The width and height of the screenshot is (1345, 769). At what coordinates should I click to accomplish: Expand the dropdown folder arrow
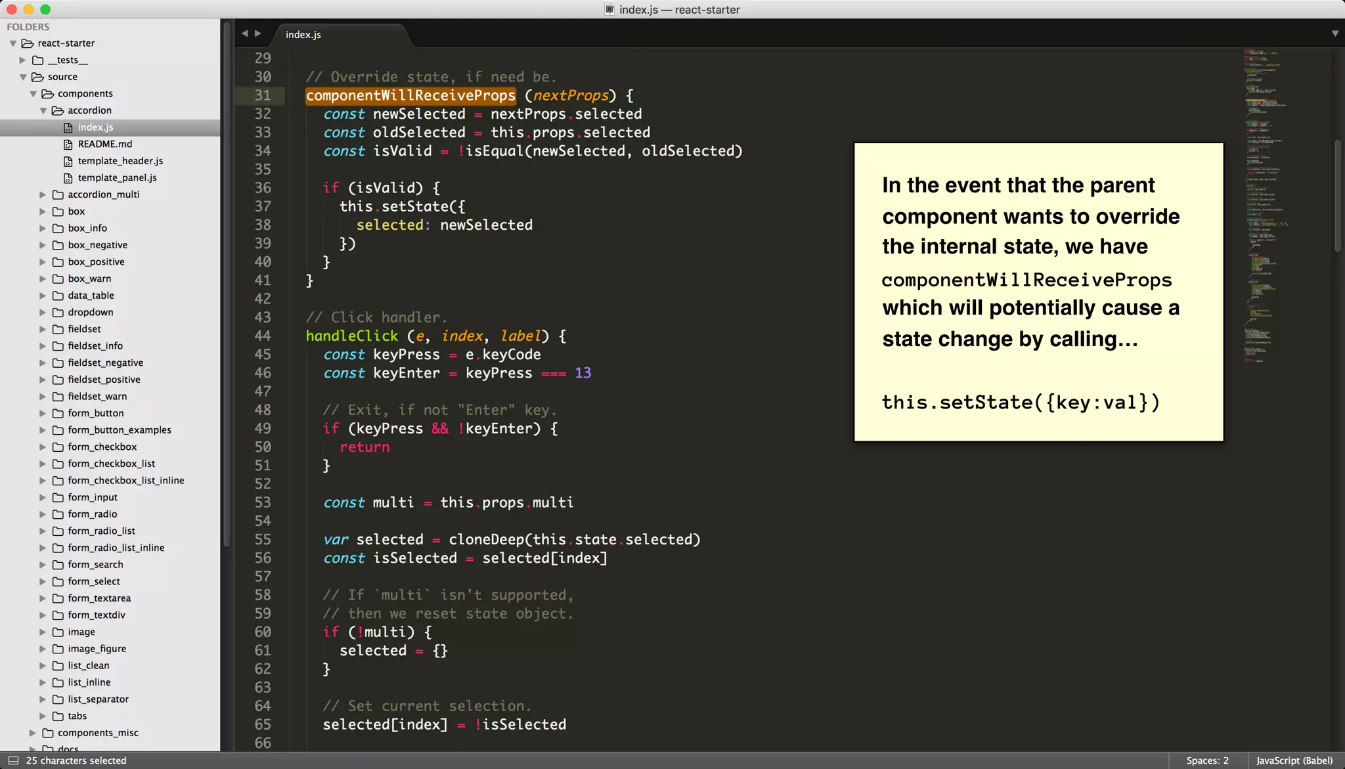point(43,313)
